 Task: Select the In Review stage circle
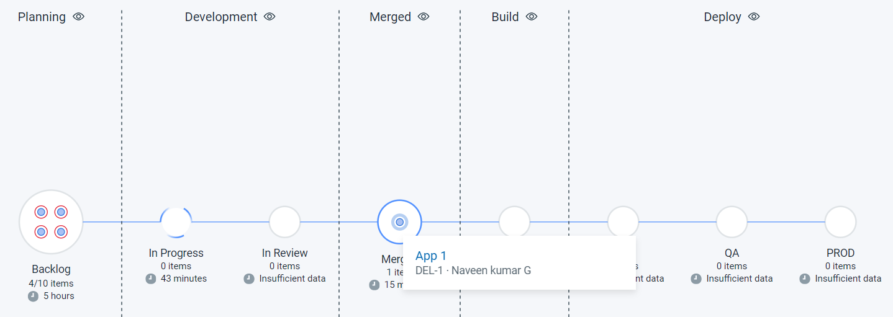(x=284, y=221)
